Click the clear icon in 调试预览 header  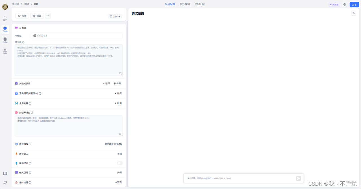coord(353,13)
